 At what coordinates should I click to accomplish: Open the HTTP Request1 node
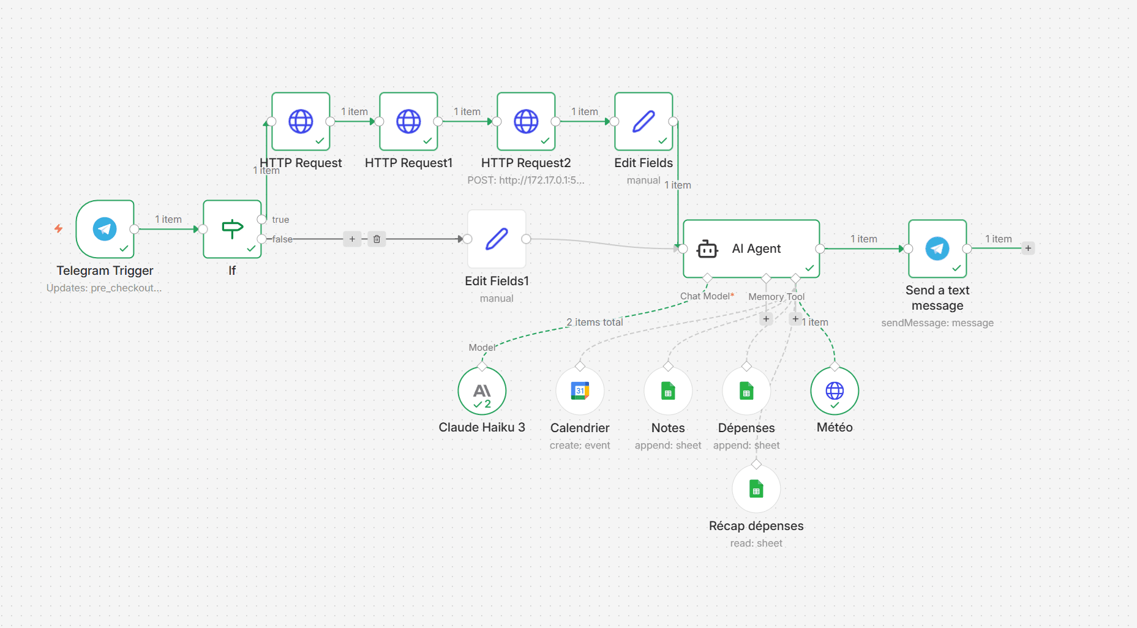tap(408, 122)
